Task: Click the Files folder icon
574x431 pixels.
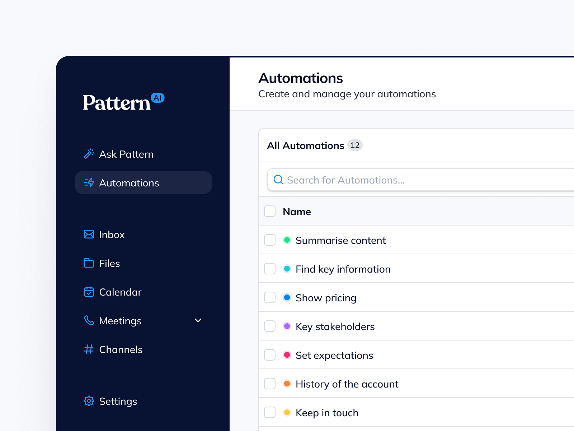Action: tap(89, 263)
